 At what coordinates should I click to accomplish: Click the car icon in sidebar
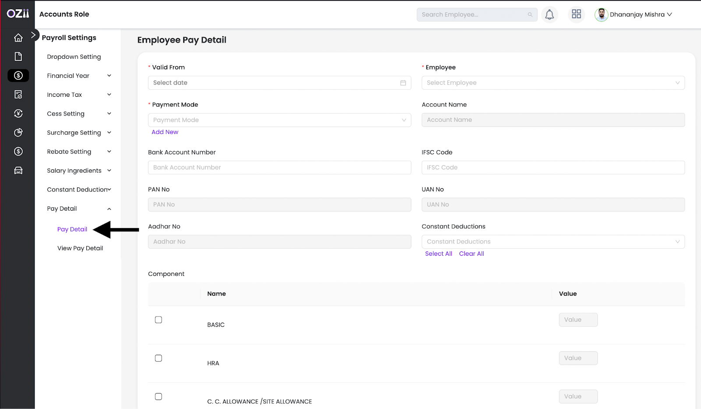18,170
